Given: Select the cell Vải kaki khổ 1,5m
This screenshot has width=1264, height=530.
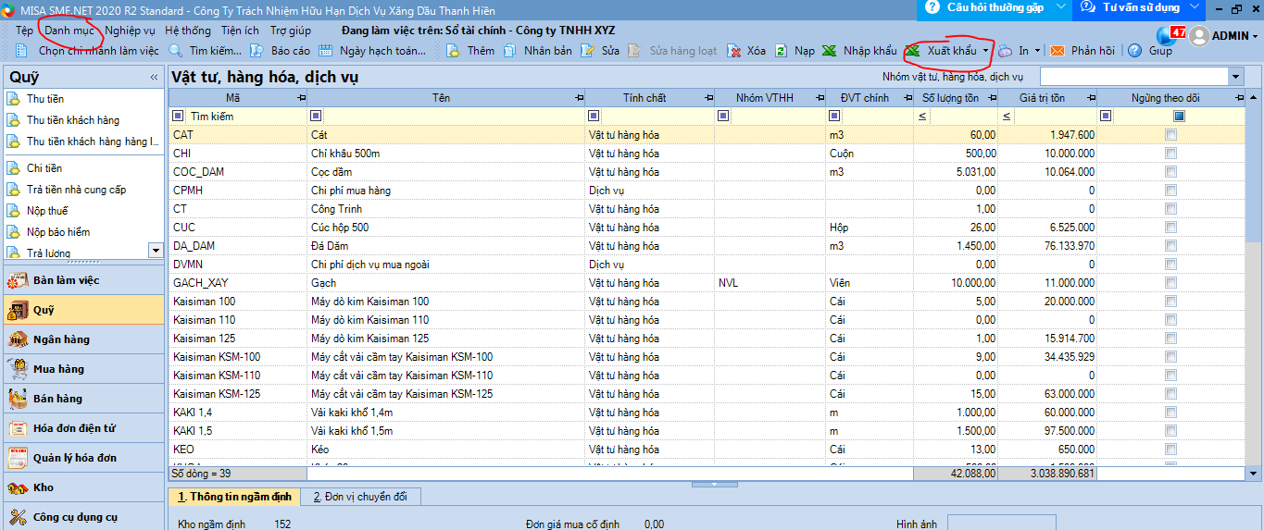Looking at the screenshot, I should [x=351, y=431].
